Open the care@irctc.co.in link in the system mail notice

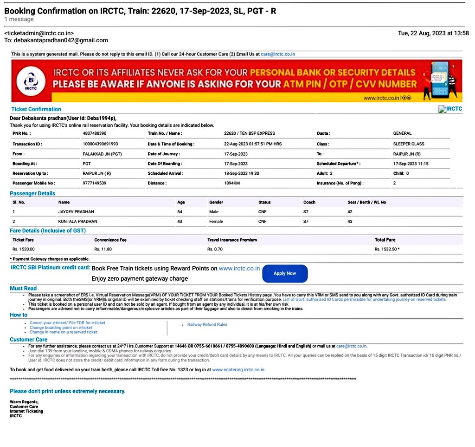click(x=278, y=54)
